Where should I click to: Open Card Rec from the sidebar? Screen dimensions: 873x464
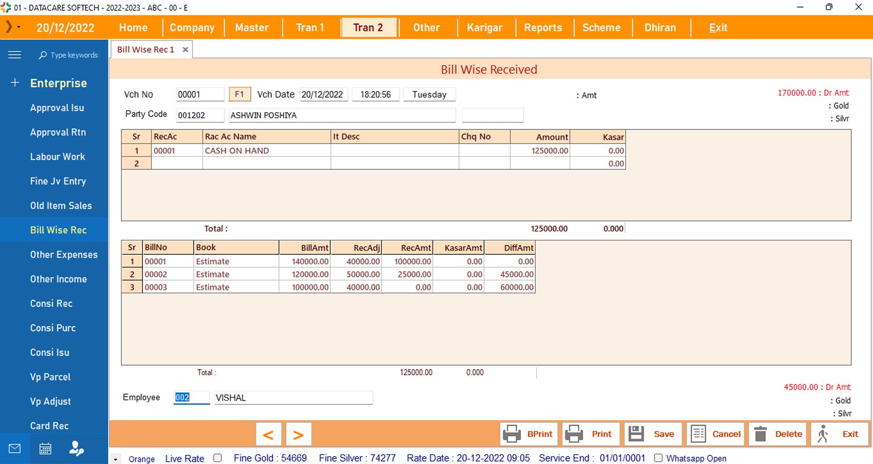(54, 426)
